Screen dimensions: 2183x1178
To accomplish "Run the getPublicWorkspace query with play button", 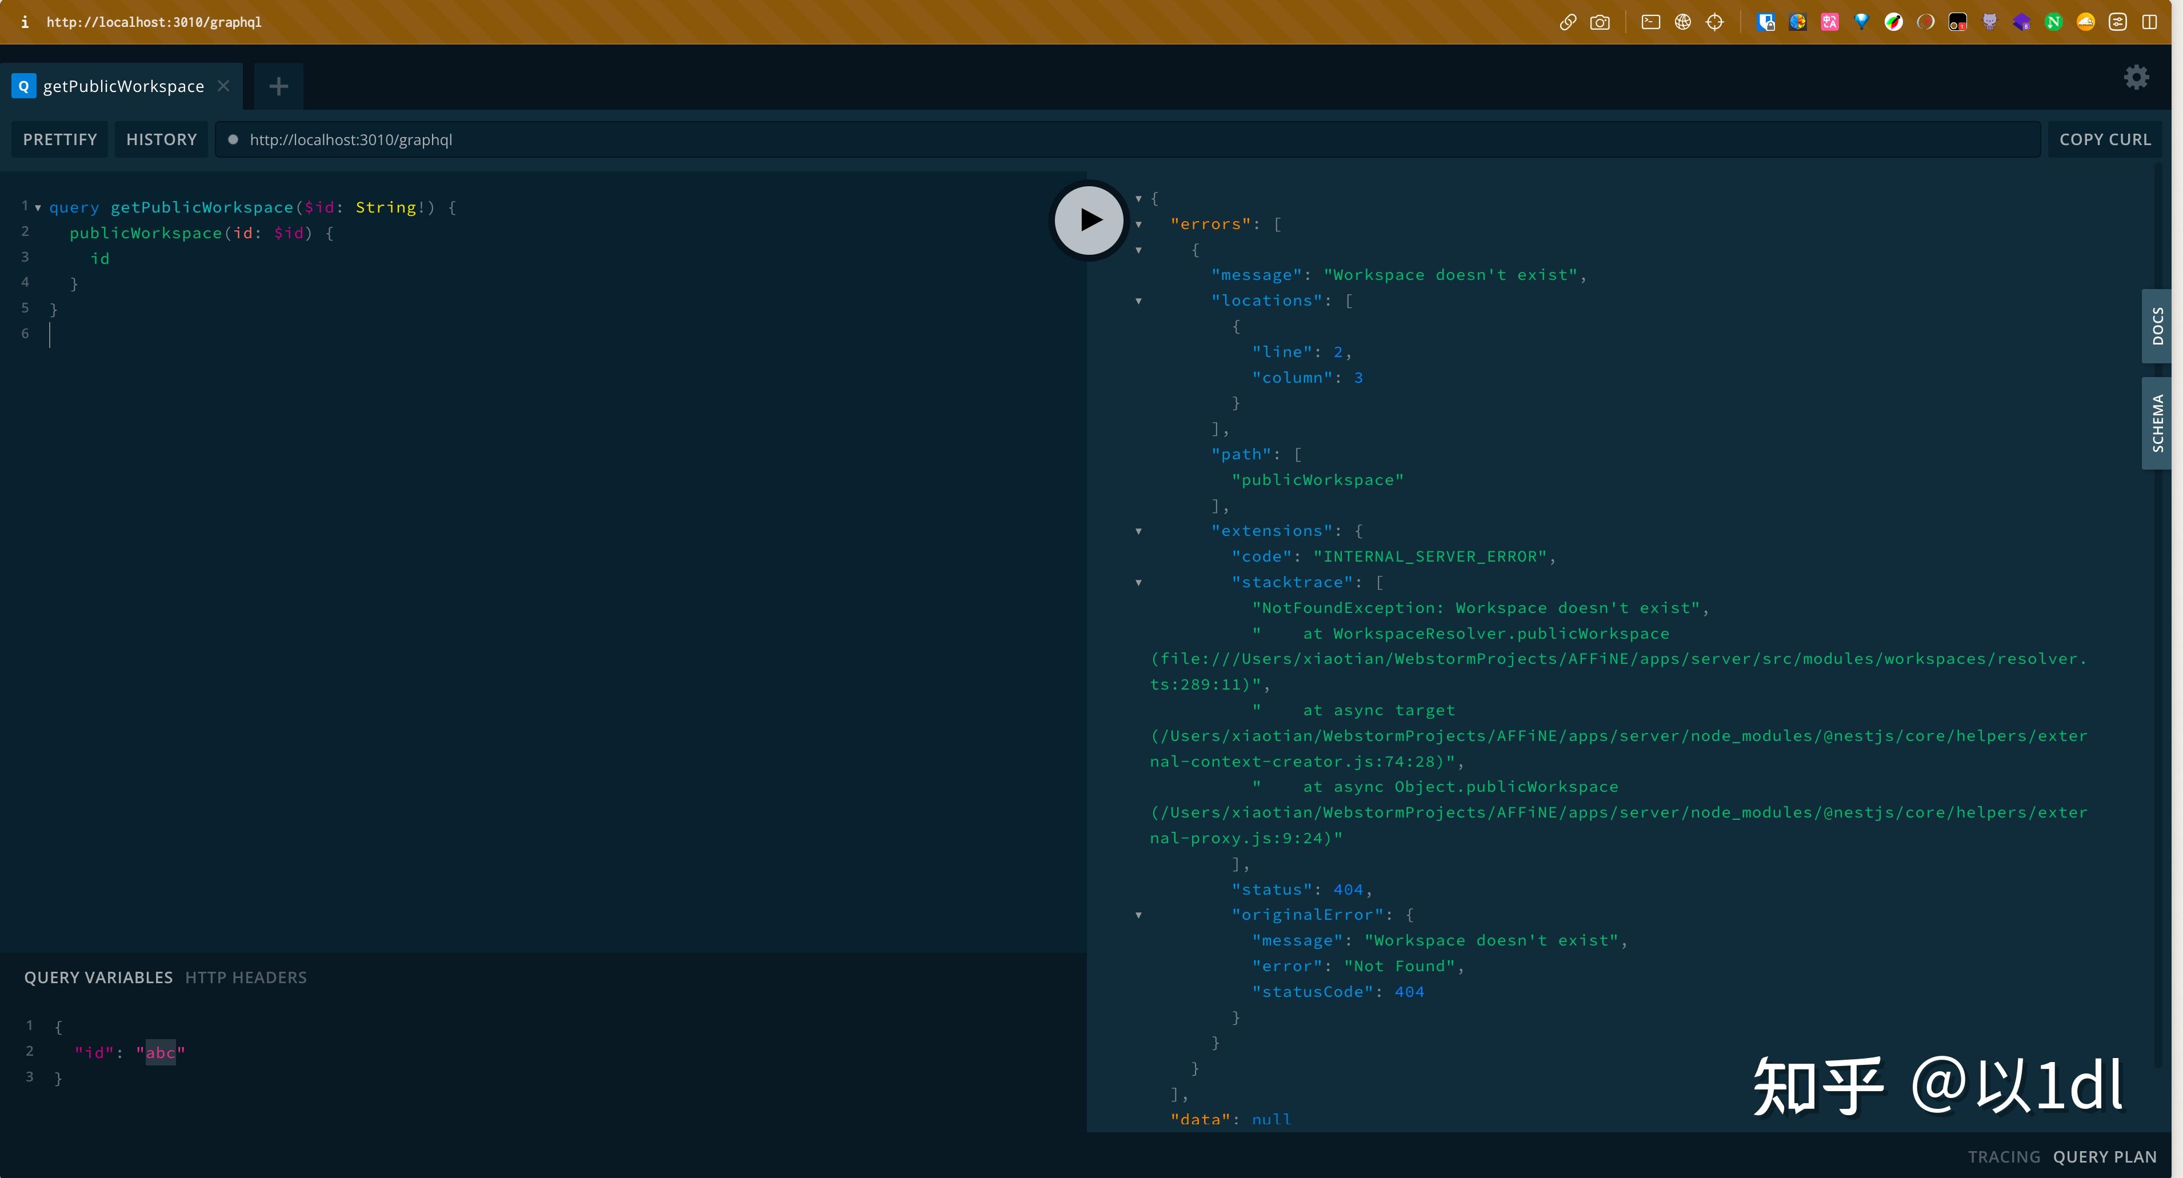I will 1089,220.
